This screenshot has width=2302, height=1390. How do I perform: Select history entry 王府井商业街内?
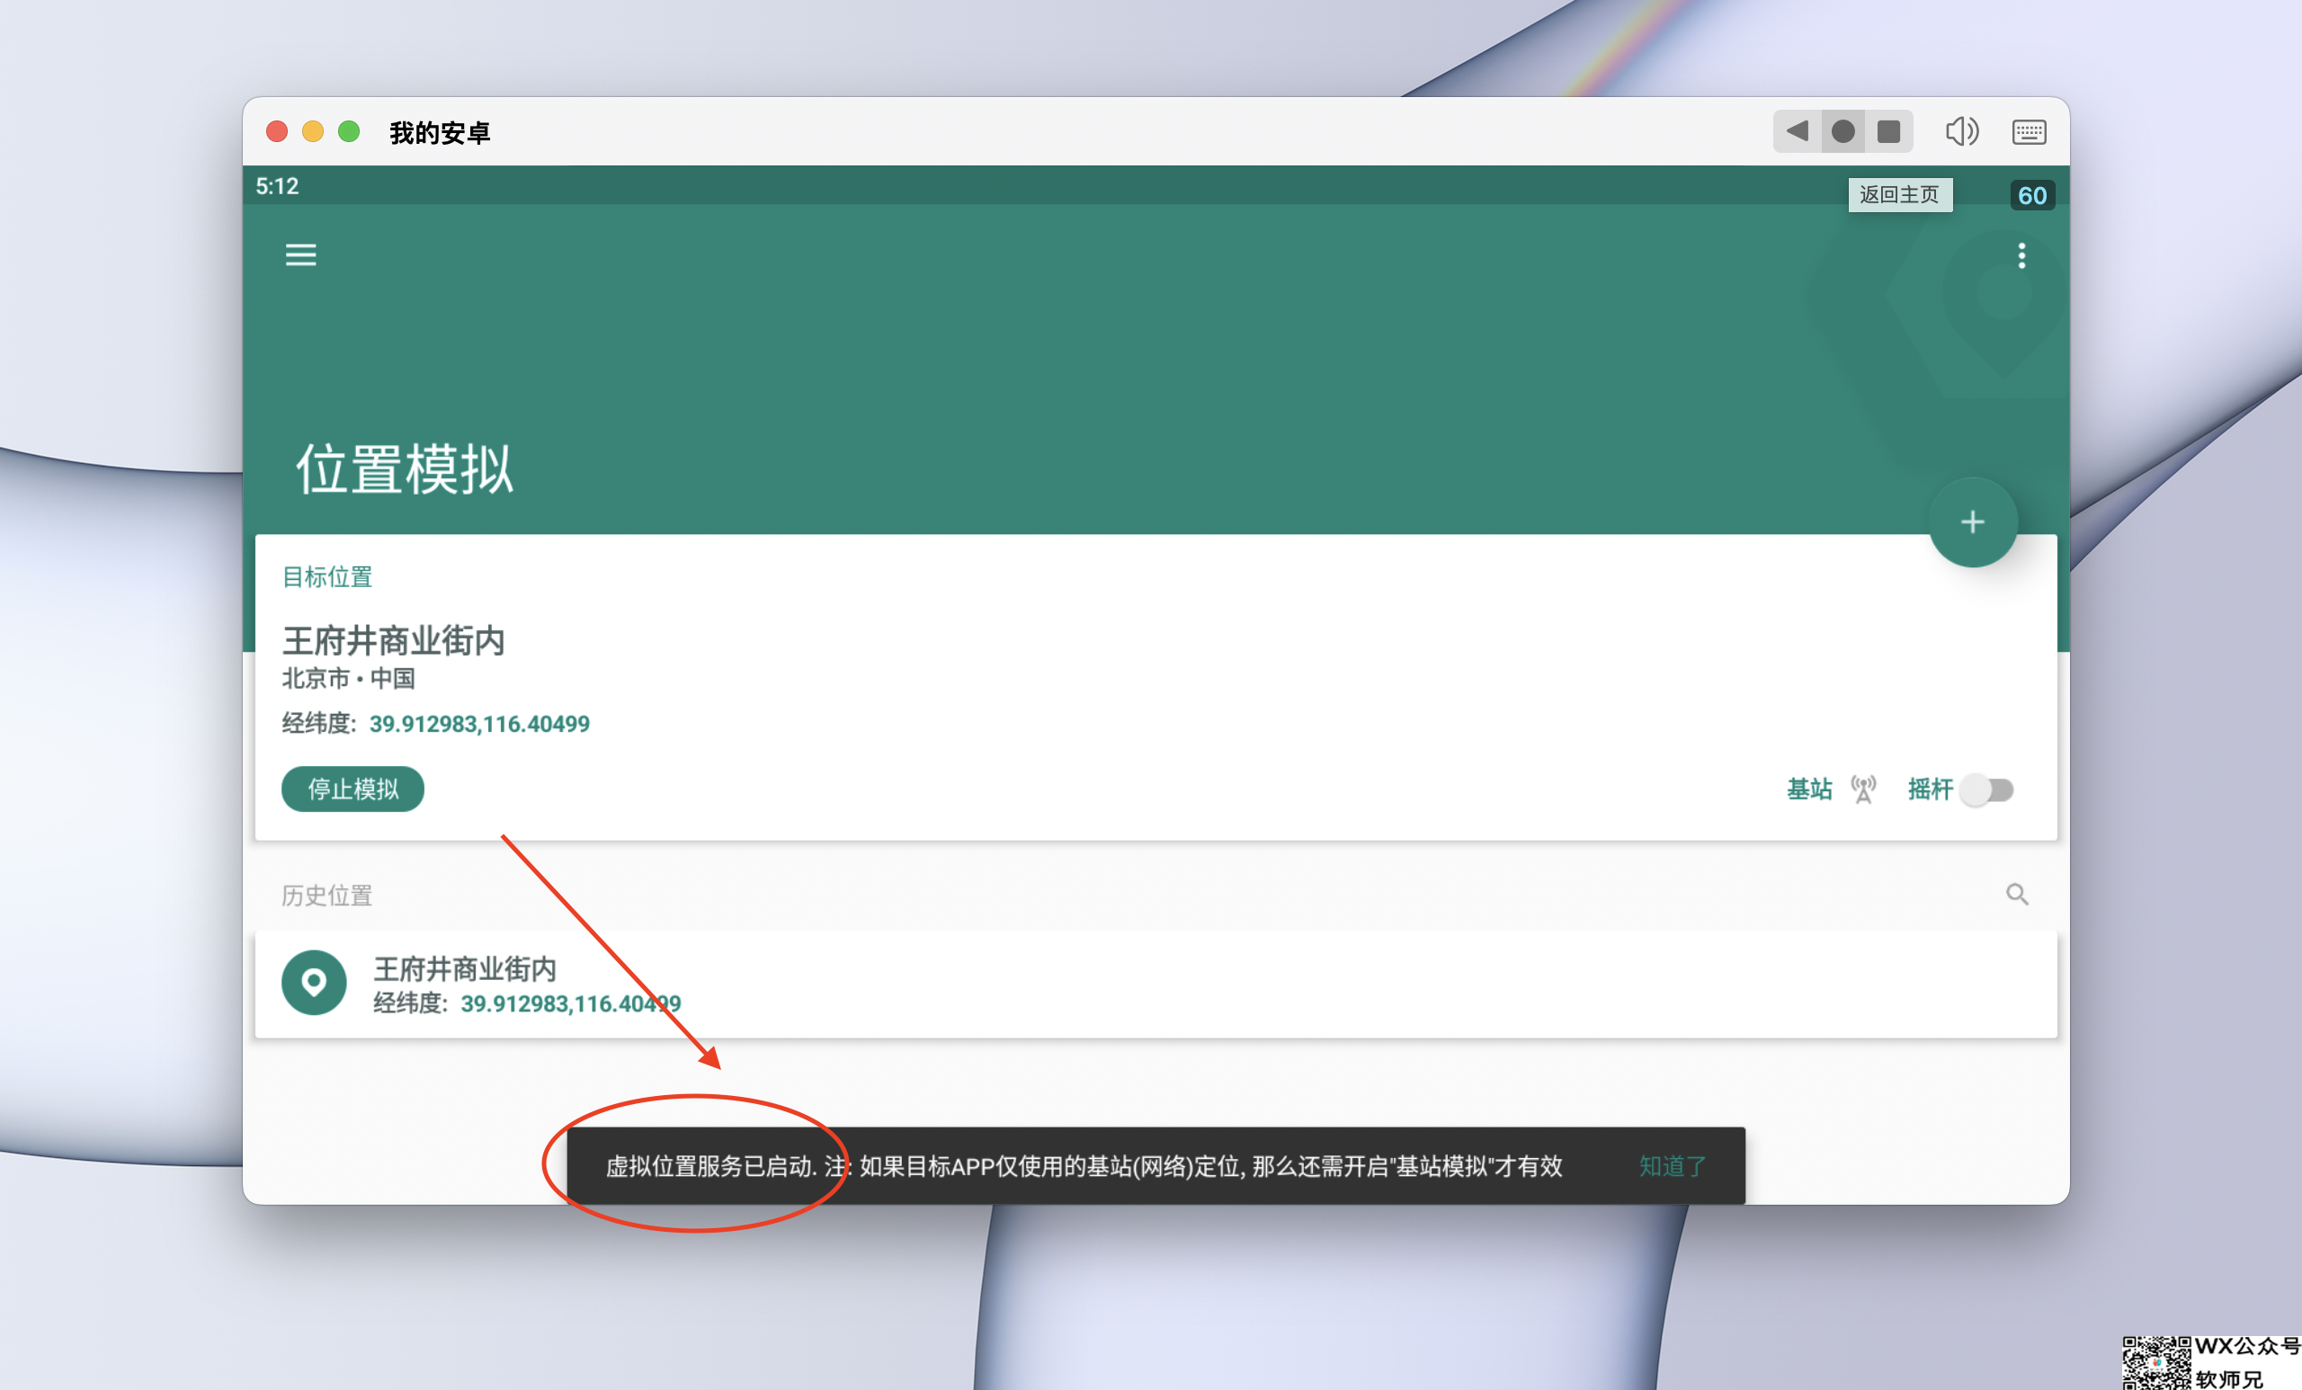click(1155, 984)
